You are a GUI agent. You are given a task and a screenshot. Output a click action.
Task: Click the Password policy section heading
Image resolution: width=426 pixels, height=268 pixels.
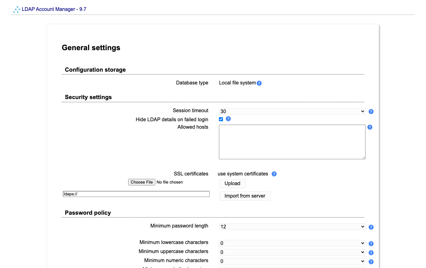[x=88, y=213]
